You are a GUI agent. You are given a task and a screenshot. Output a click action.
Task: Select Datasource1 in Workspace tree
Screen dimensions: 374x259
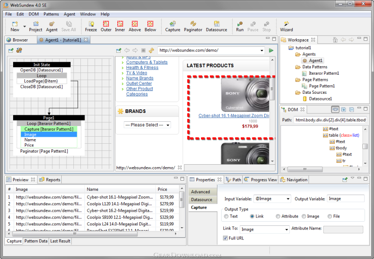(x=317, y=99)
